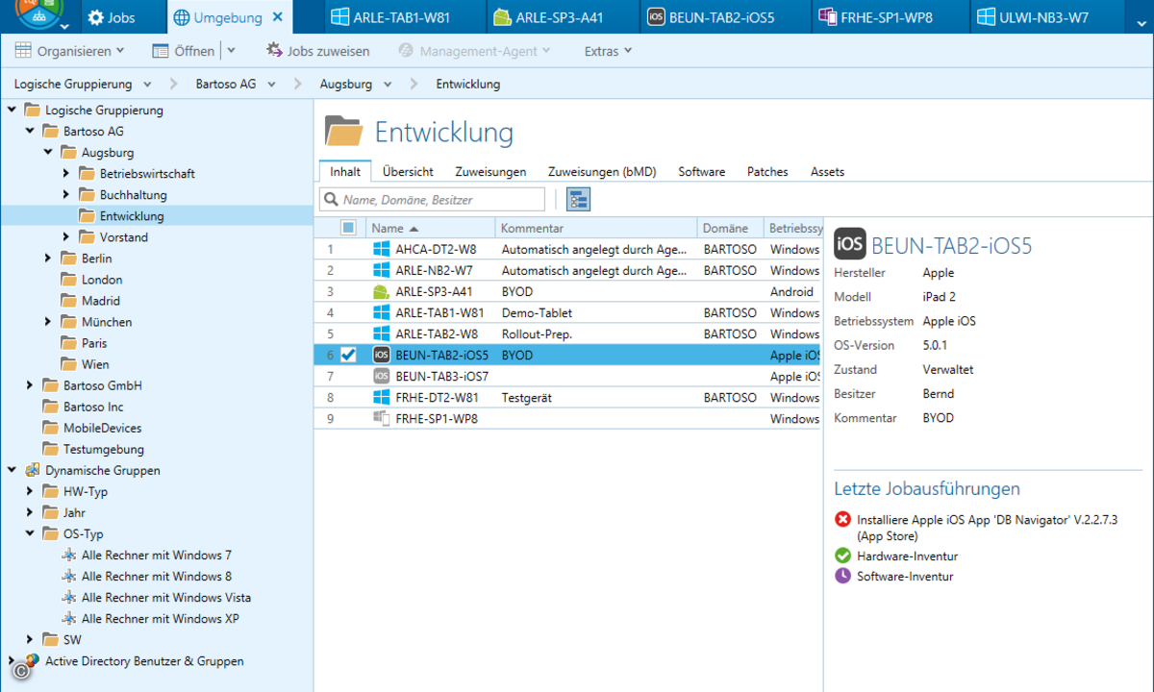Click the Dynamische Gruppen group icon
This screenshot has width=1154, height=692.
32,470
